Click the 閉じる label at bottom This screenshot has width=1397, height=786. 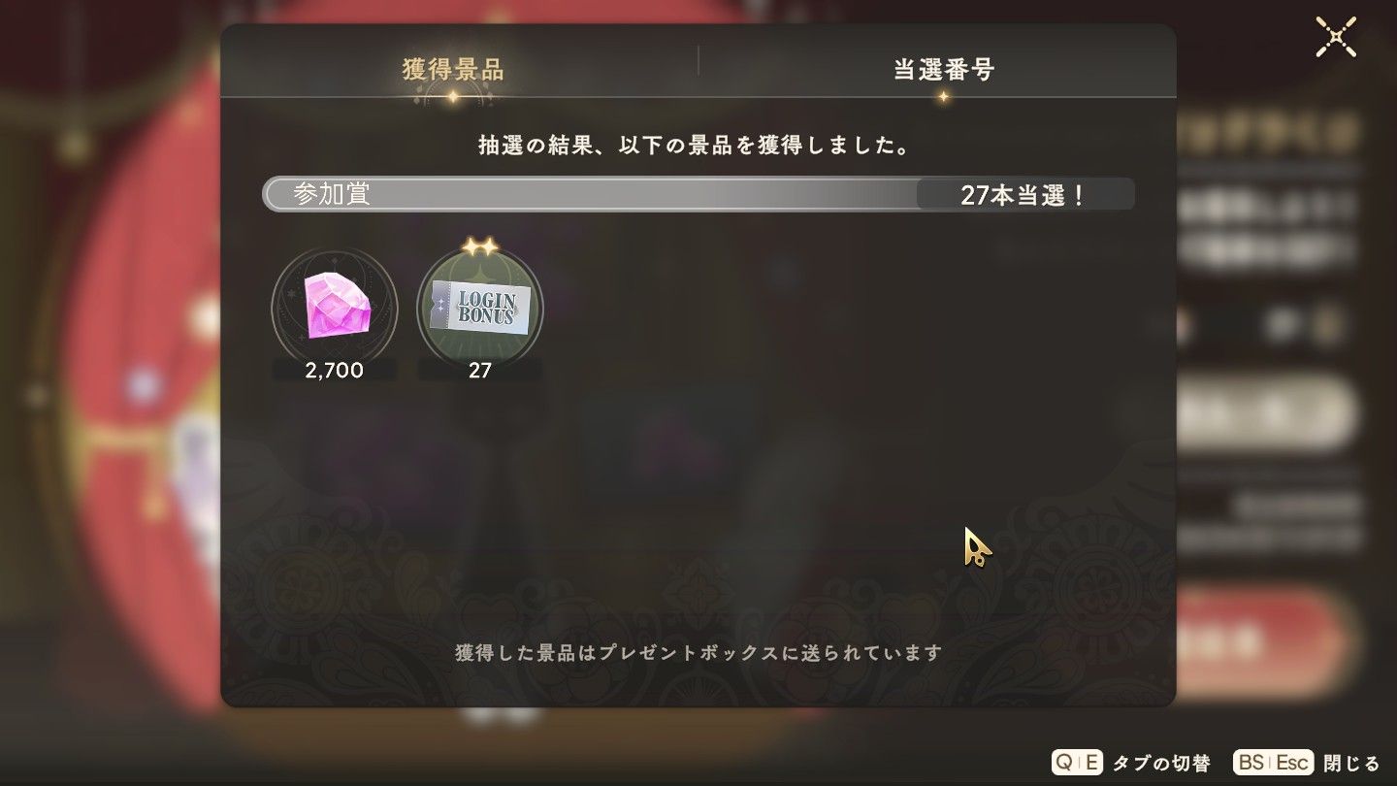point(1350,763)
